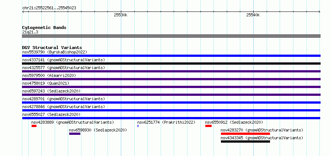This screenshot has height=156, width=331.
Task: Click the 25530k ruler position label
Action: 120,15
